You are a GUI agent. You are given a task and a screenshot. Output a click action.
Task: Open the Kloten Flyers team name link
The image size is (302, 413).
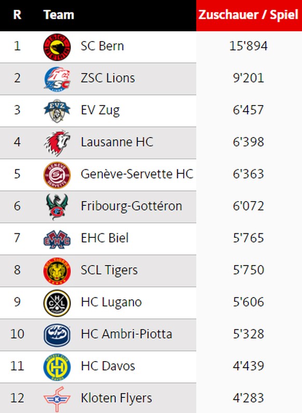[116, 398]
